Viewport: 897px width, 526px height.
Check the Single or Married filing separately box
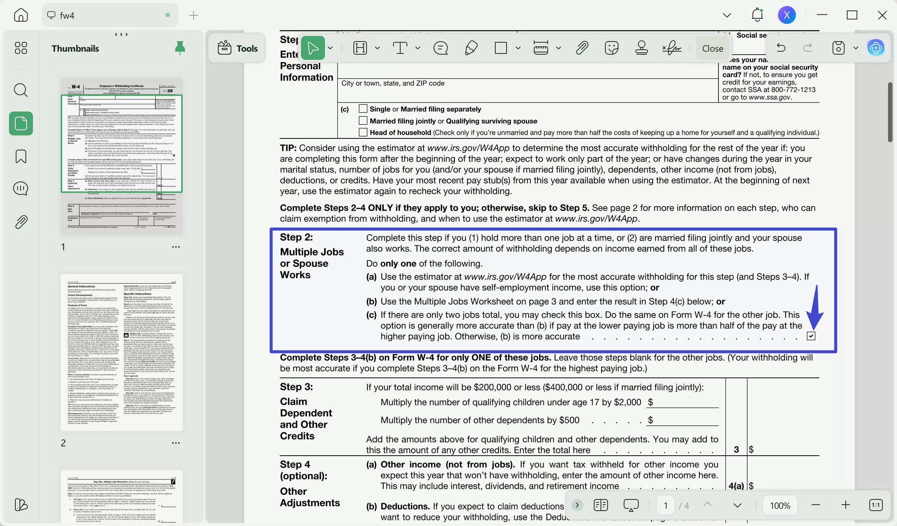coord(363,109)
